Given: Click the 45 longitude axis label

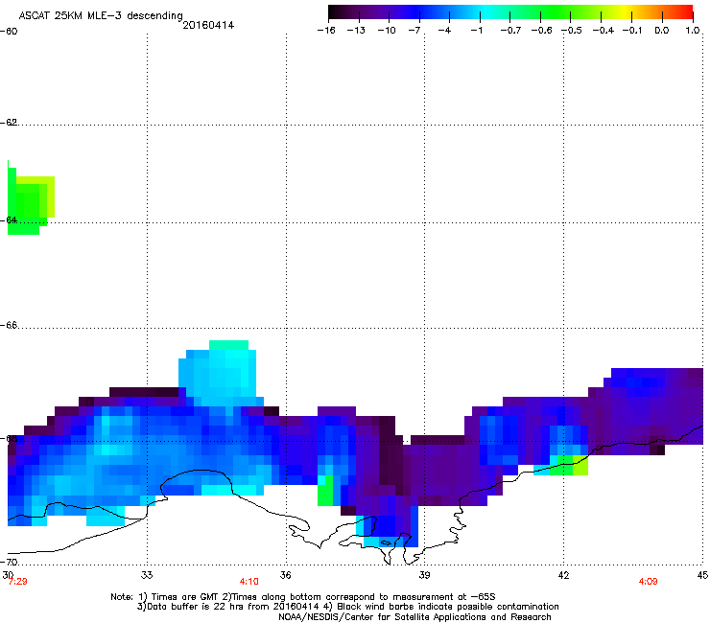Looking at the screenshot, I should (702, 575).
